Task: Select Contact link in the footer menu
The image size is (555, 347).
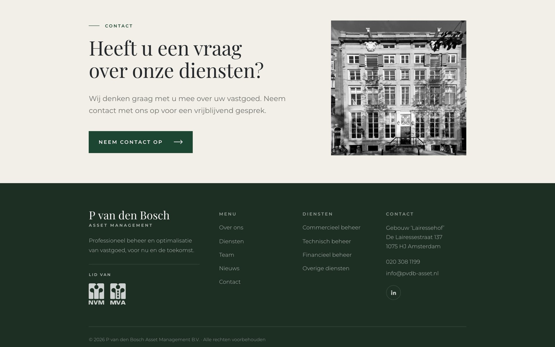Action: [x=230, y=282]
